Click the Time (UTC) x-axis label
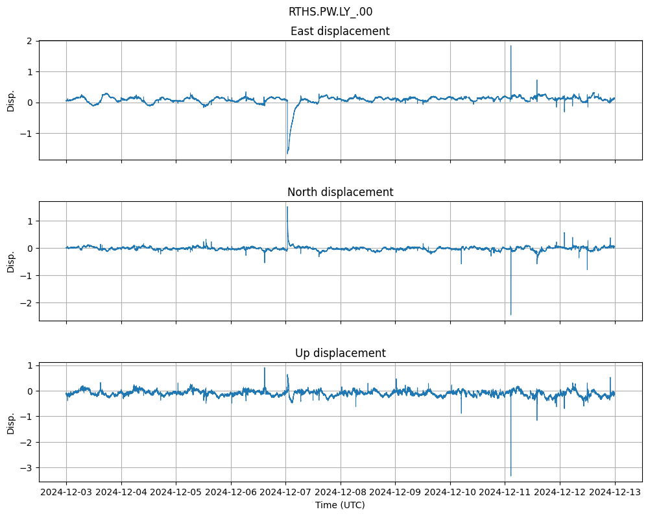Screen dimensions: 648x516 (340, 505)
